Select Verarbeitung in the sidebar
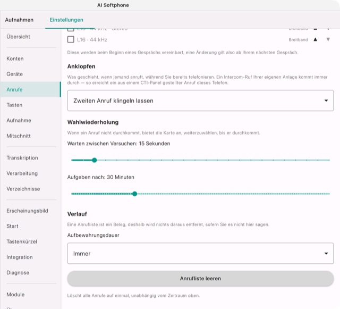 pos(30,173)
